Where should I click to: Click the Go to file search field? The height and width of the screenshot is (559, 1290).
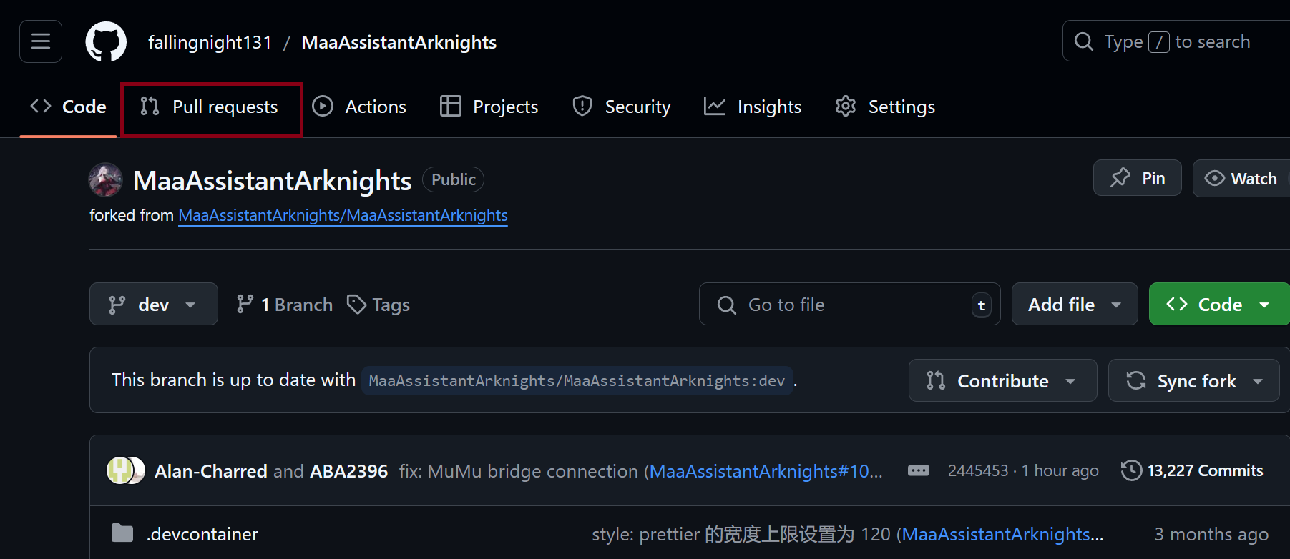coord(849,305)
